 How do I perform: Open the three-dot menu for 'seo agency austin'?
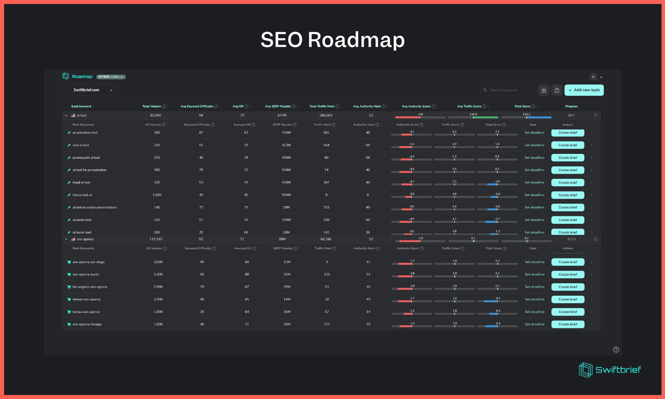click(592, 274)
